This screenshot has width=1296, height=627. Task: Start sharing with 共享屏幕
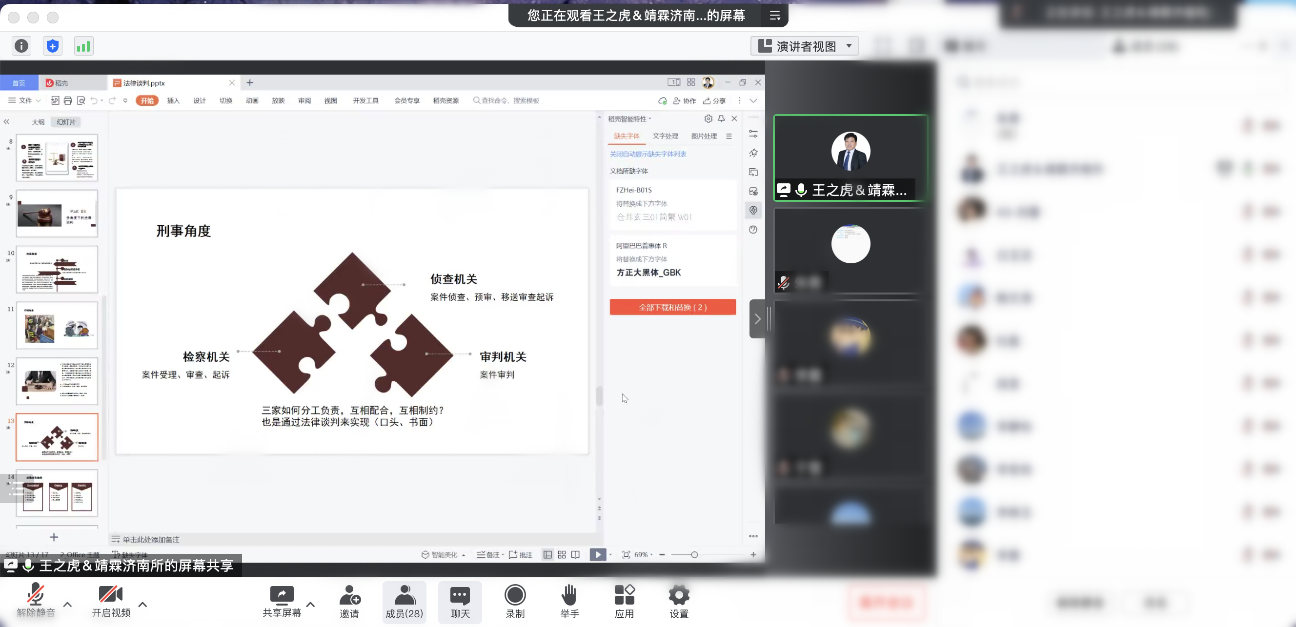point(282,601)
